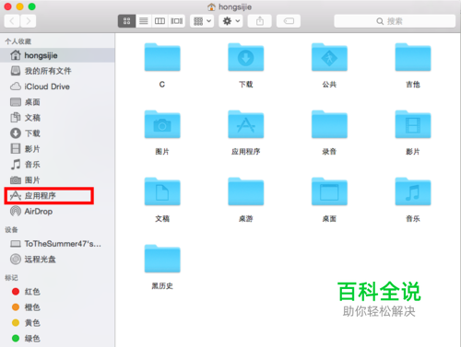Click the 黑历史 folder name label
Screen dimensions: 461x347
tap(162, 286)
